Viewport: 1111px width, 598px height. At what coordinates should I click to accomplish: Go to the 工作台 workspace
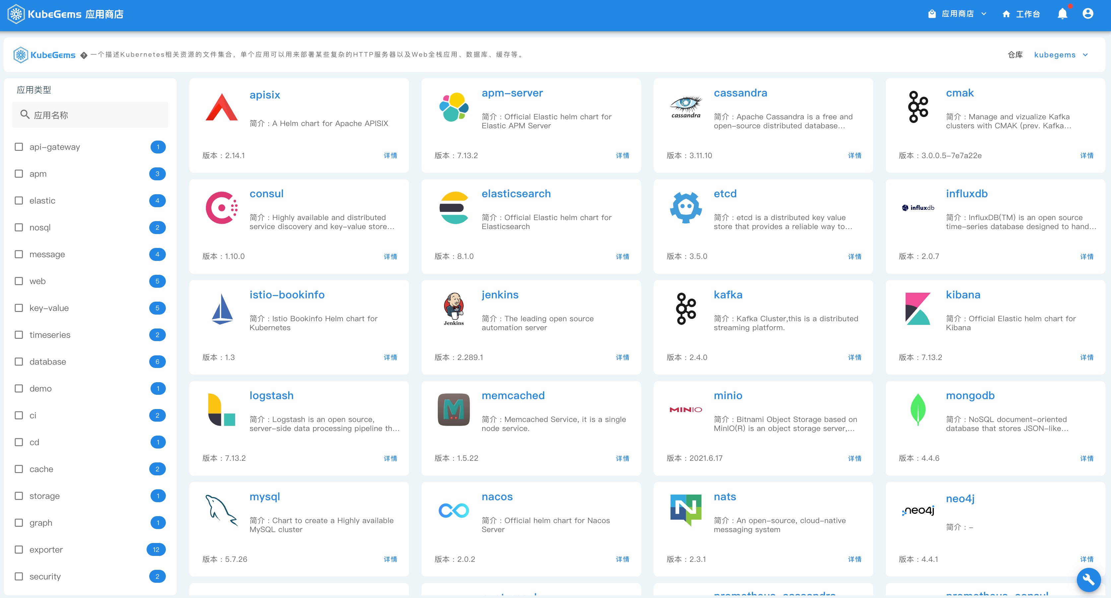pos(1021,14)
